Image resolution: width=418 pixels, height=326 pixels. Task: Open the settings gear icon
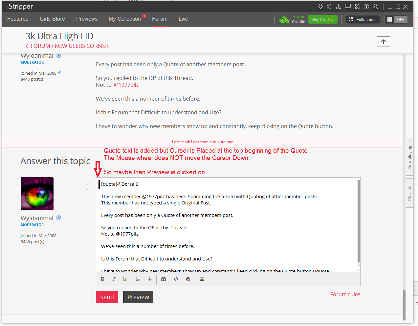[357, 7]
